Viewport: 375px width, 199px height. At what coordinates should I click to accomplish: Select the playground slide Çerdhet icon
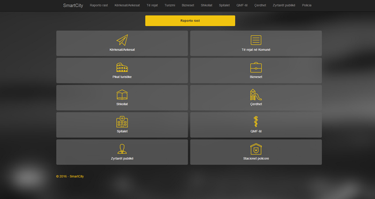(x=256, y=95)
